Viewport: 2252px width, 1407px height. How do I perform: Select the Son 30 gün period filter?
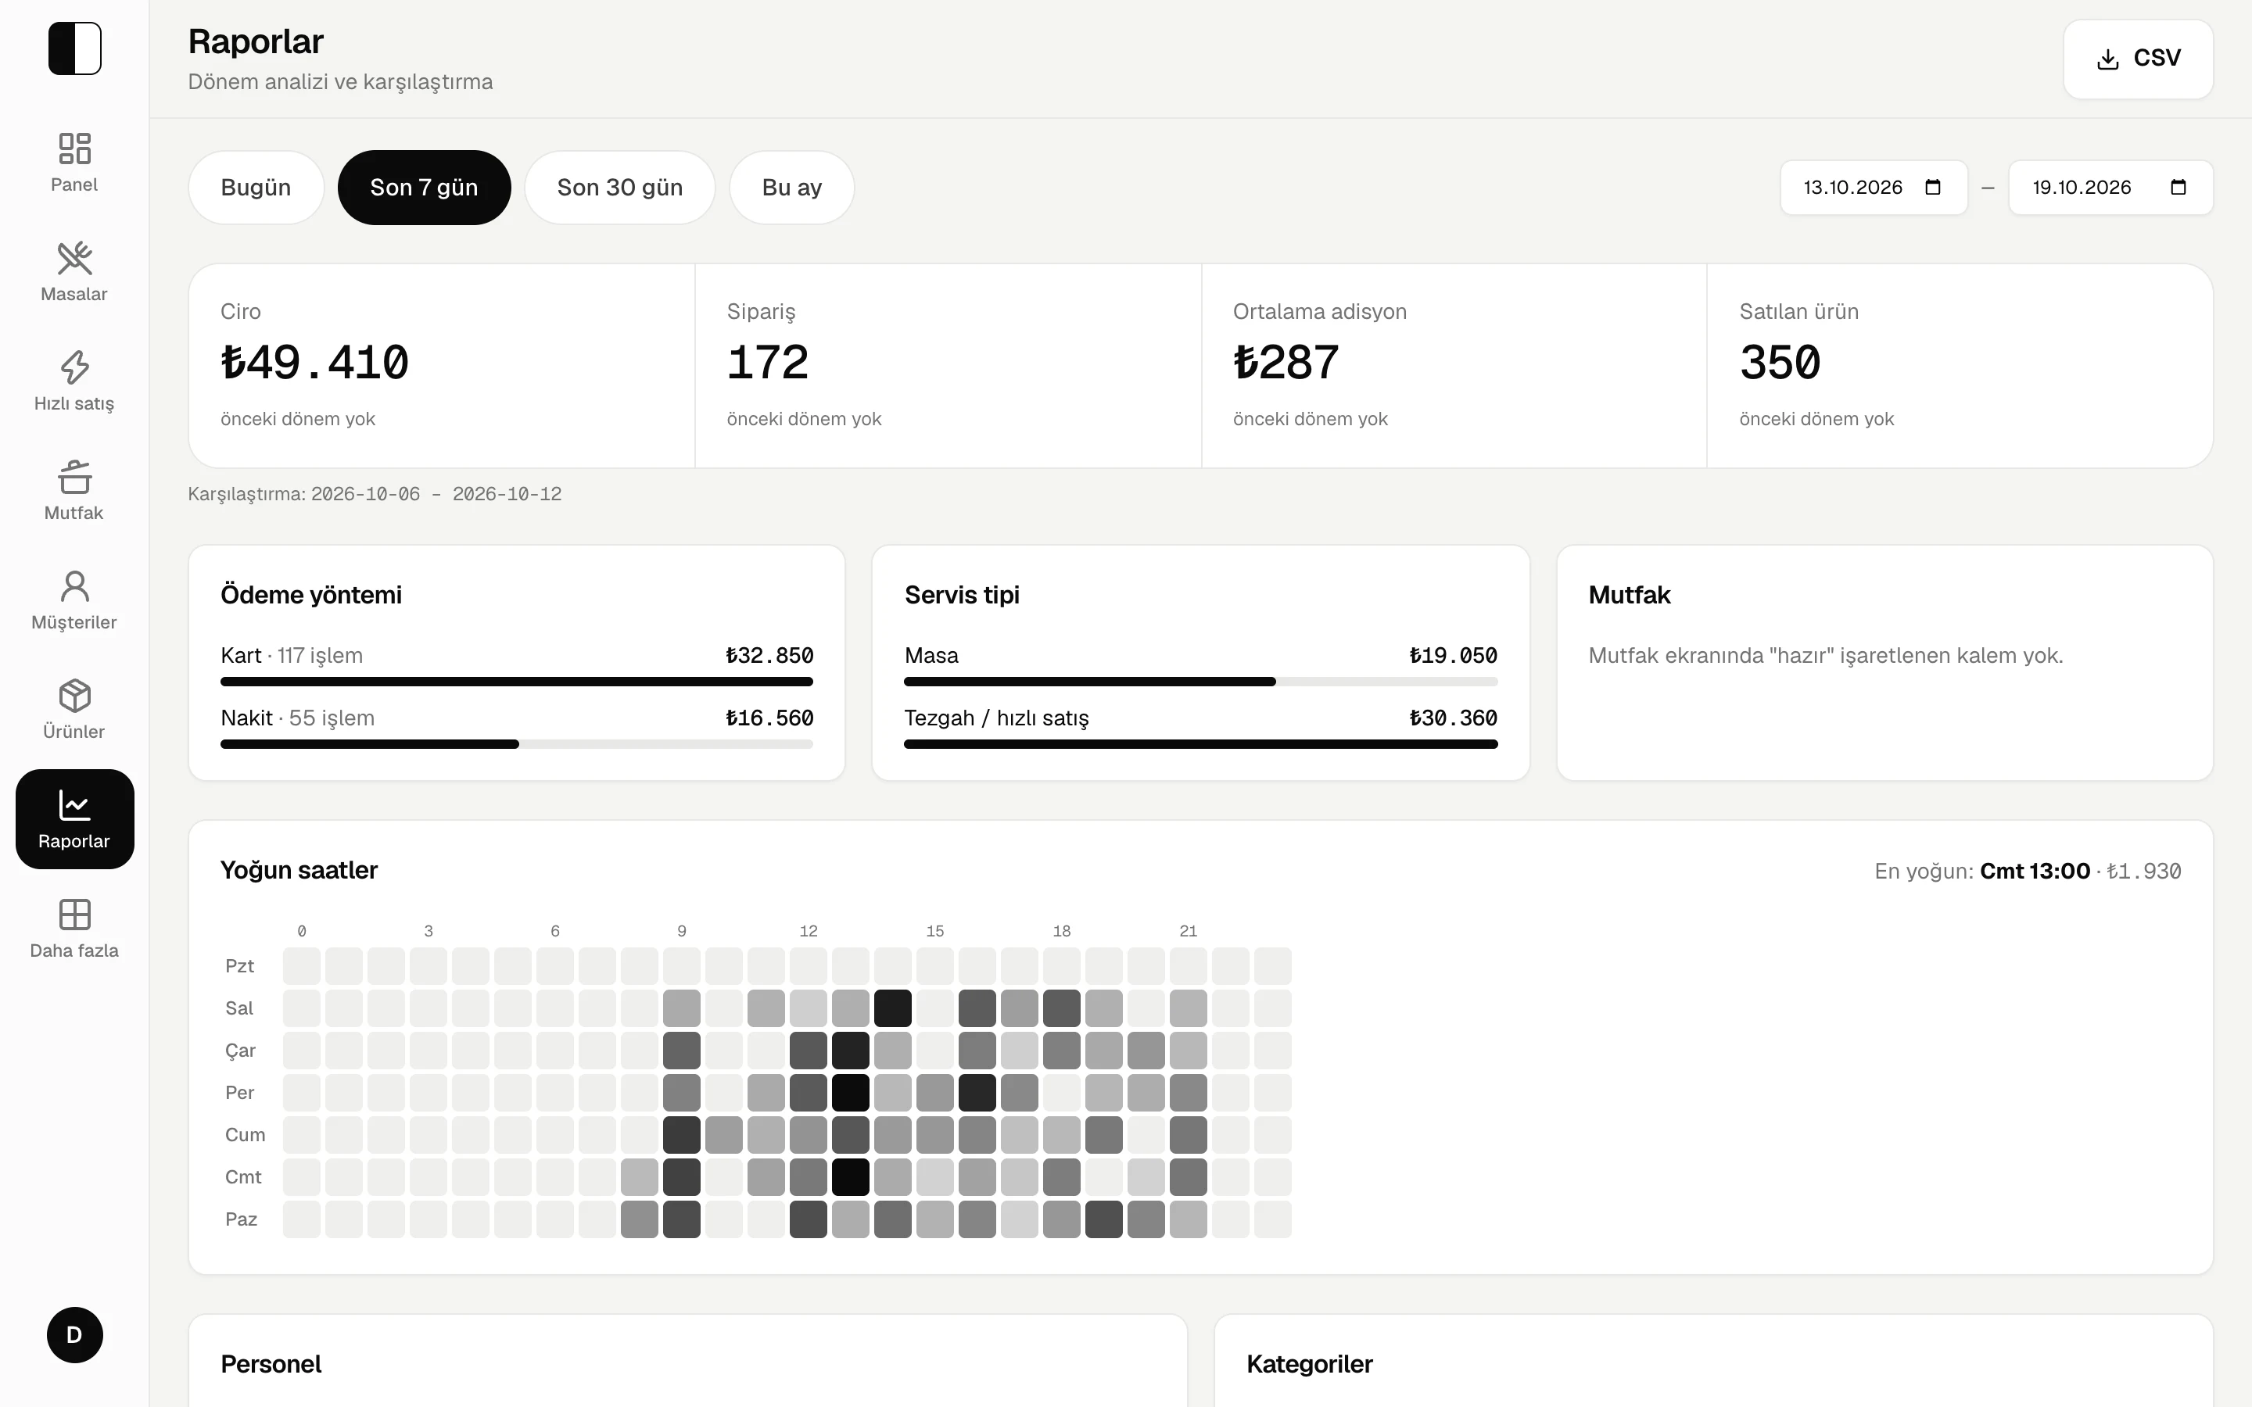(620, 187)
